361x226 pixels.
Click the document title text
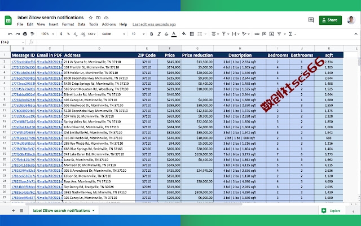[x=50, y=18]
